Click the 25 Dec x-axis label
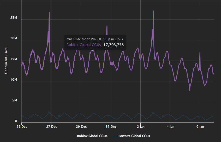The image size is (221, 142). click(x=22, y=127)
